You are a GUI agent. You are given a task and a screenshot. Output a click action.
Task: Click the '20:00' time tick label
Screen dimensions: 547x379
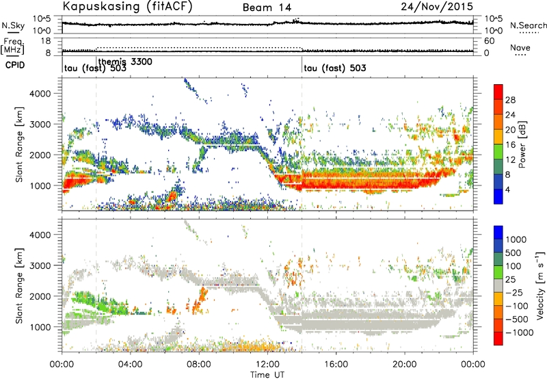(x=404, y=364)
